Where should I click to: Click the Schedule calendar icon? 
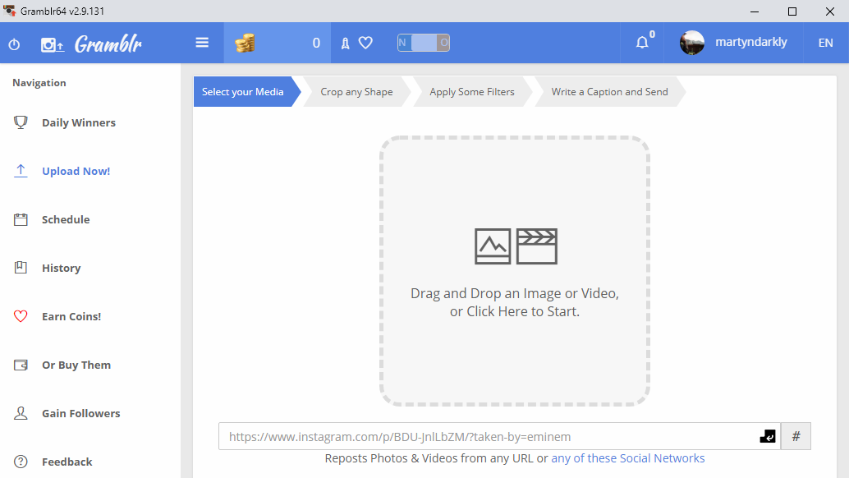tap(21, 219)
